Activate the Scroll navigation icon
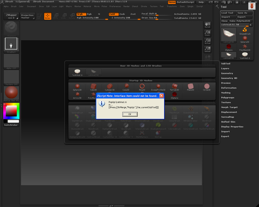Image resolution: width=259 pixels, height=207 pixels. click(x=207, y=25)
